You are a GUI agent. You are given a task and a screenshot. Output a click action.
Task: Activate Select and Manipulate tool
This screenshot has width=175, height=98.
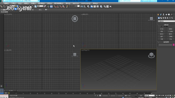point(48,6)
